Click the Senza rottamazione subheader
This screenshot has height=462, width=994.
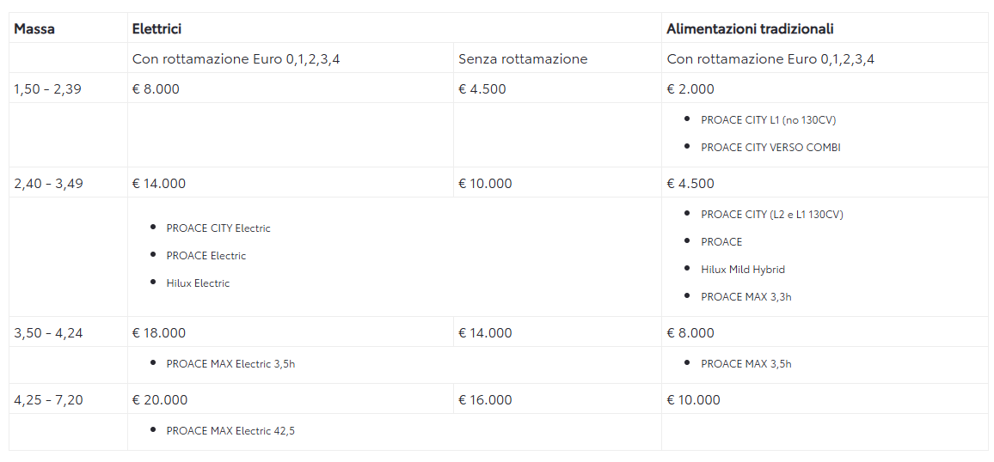pyautogui.click(x=523, y=59)
